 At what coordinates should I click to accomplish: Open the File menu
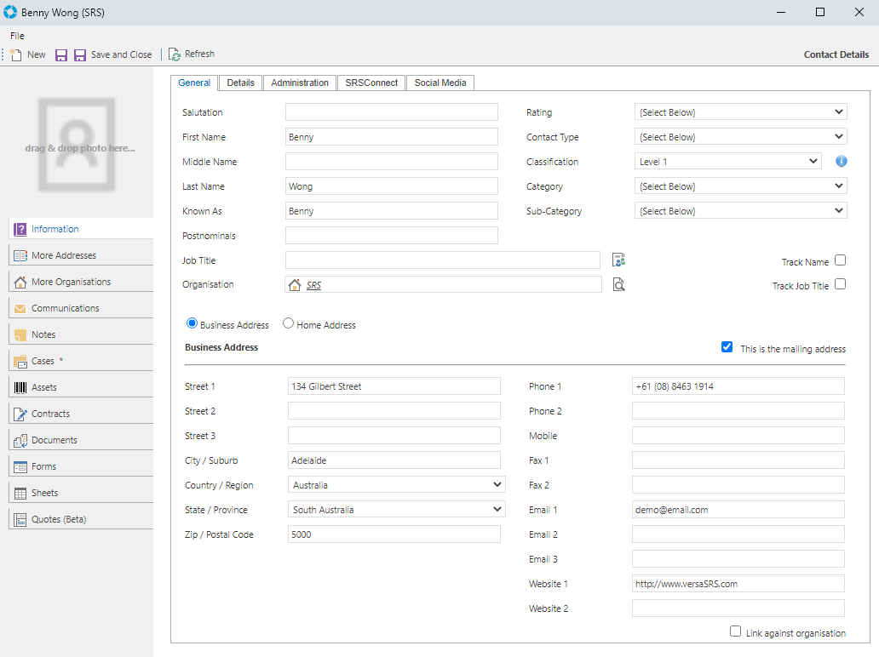[x=17, y=36]
